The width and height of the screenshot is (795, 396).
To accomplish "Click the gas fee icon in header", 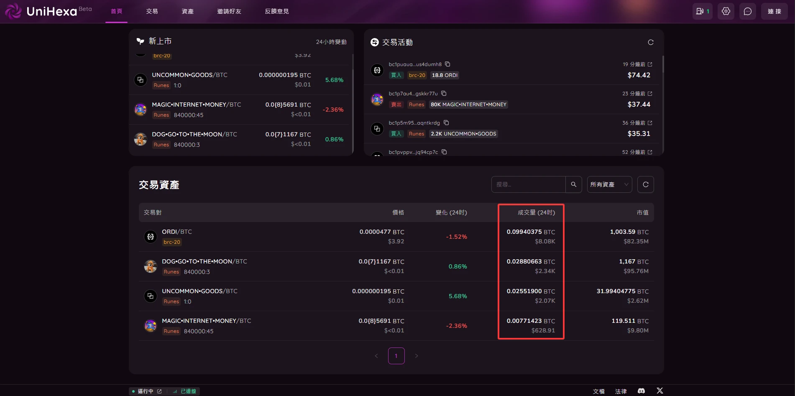I will [703, 11].
